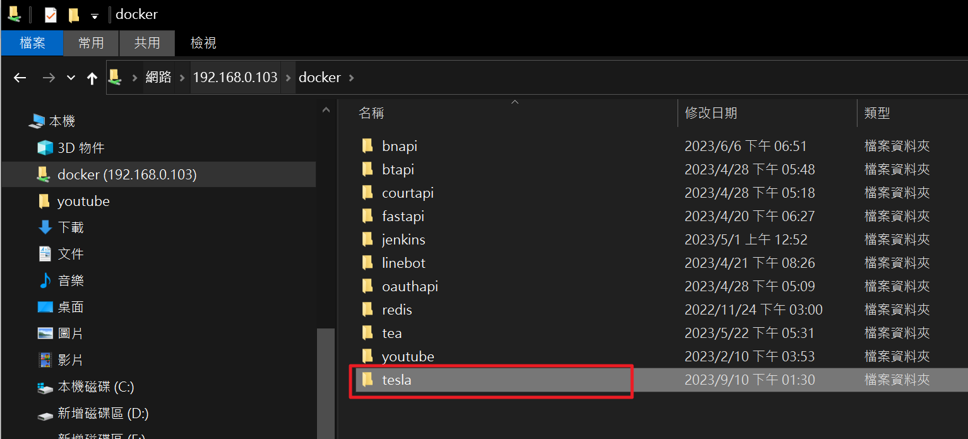Click the 網路 breadcrumb in address bar

(x=158, y=77)
